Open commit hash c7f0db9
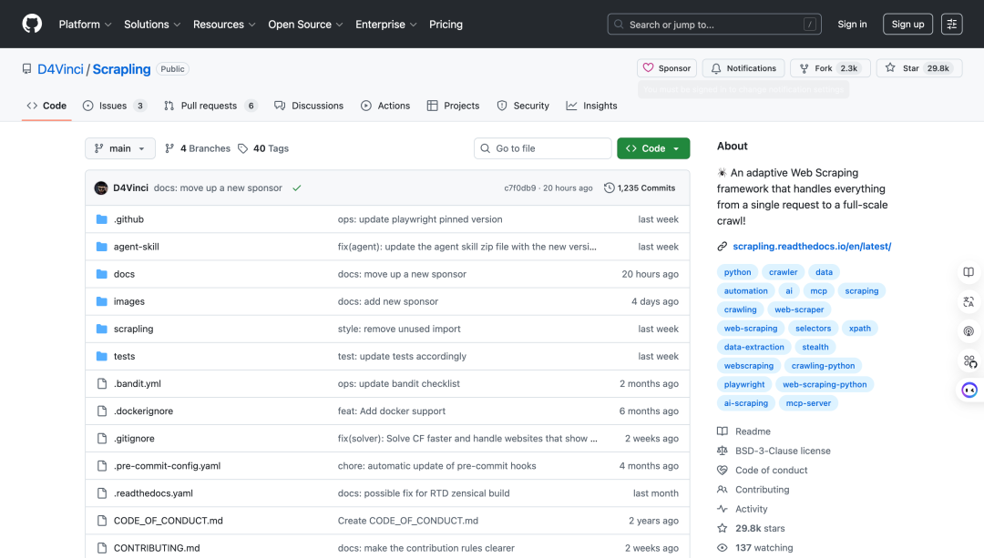The width and height of the screenshot is (984, 558). click(519, 188)
